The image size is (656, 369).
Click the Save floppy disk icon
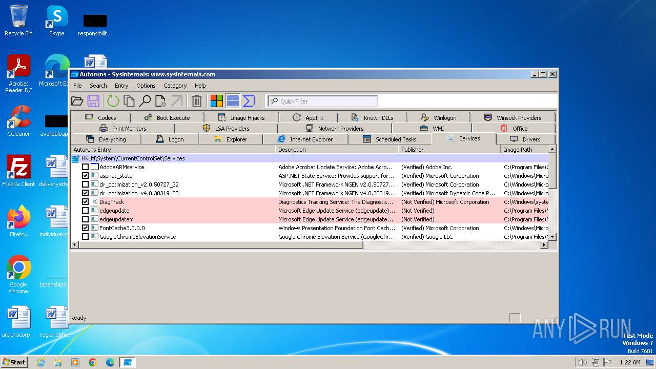coord(93,101)
